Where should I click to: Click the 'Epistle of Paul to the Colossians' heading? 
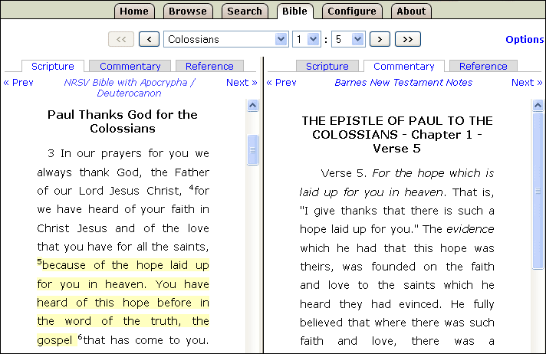click(397, 134)
